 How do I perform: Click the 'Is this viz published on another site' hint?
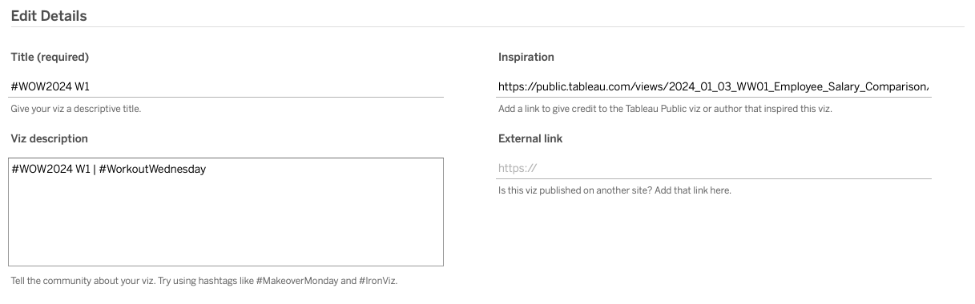(x=614, y=190)
